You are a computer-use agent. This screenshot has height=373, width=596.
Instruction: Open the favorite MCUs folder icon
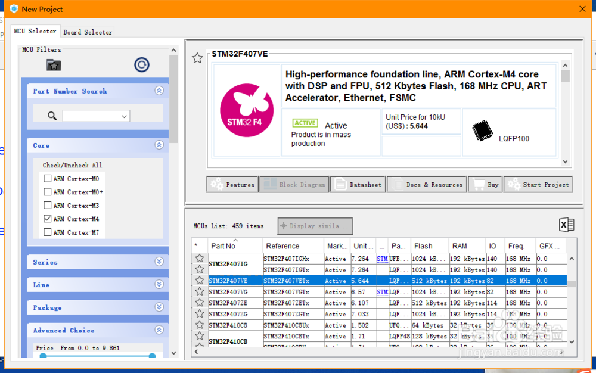coord(54,65)
